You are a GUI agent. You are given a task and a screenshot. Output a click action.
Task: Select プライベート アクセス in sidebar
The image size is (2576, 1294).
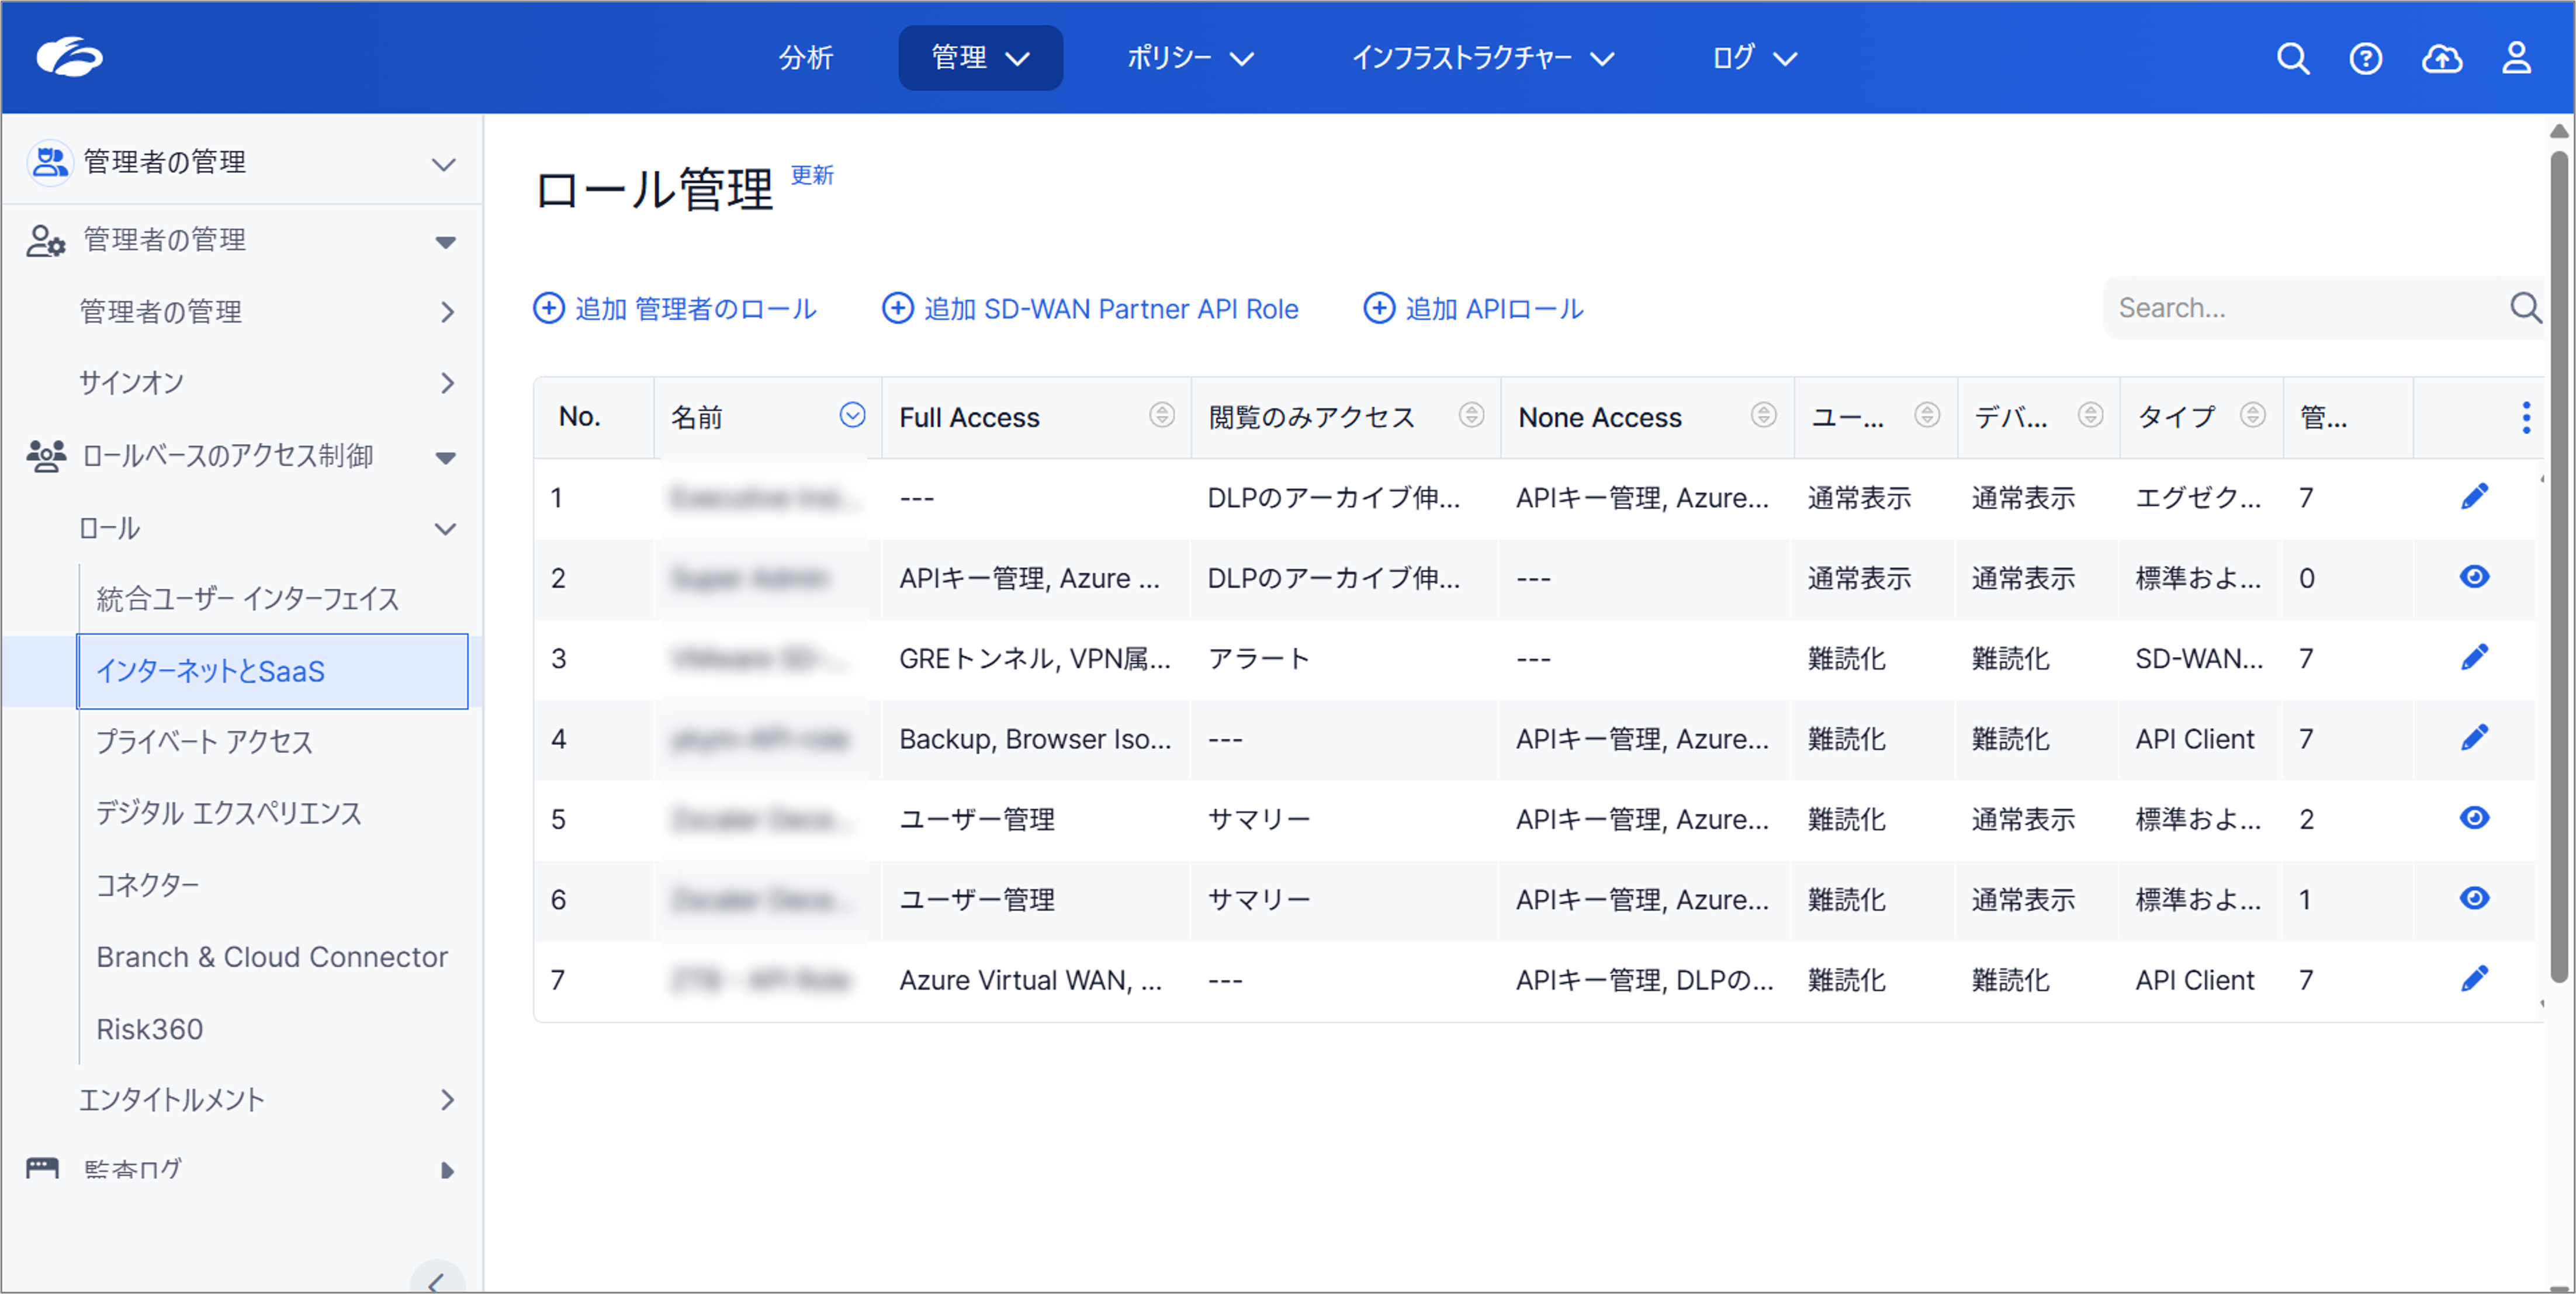(x=204, y=742)
